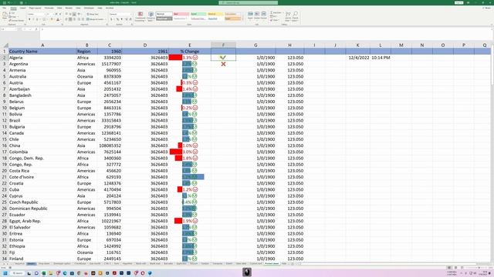494x277 pixels.
Task: Click the Percent Style icon
Action: 117,19
